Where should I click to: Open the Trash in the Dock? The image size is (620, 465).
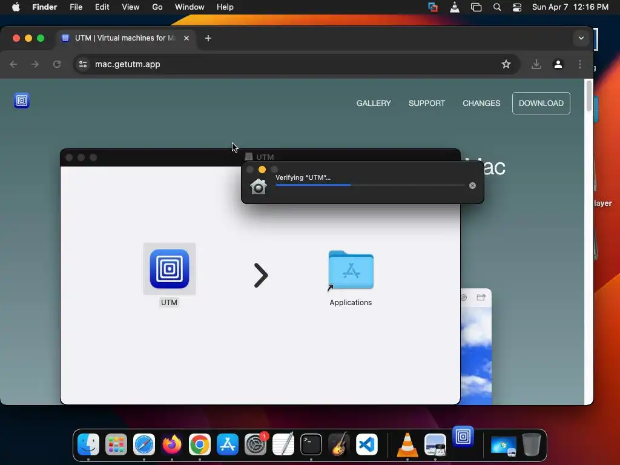(532, 444)
